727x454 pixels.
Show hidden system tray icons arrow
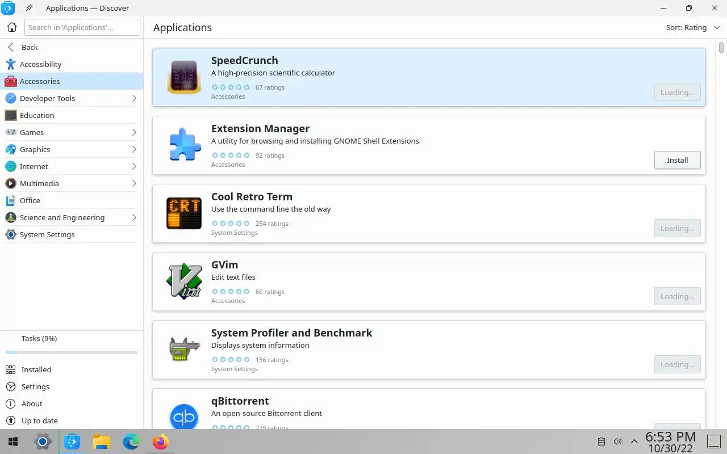(x=634, y=442)
